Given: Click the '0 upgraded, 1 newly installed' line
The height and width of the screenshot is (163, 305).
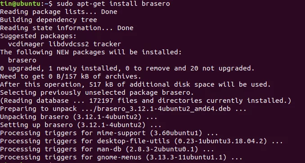Looking at the screenshot, I should [x=127, y=68].
